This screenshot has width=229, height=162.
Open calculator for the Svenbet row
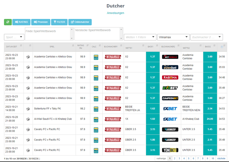pos(96,67)
